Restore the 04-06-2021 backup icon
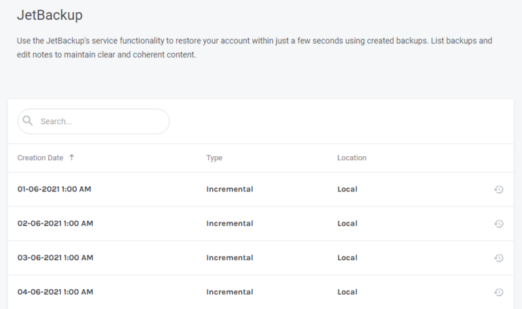This screenshot has height=309, width=522. (498, 292)
